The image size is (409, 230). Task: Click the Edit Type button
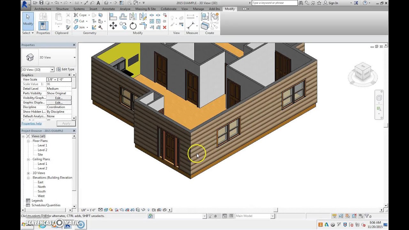[66, 69]
